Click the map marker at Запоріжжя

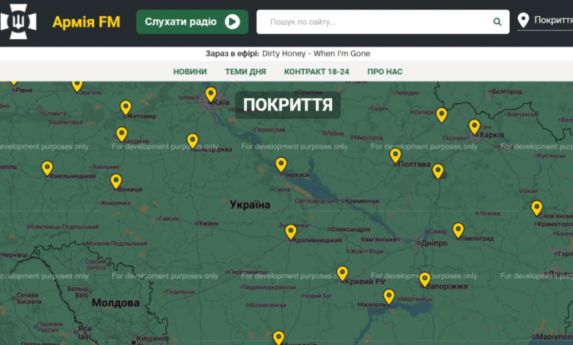(x=425, y=279)
